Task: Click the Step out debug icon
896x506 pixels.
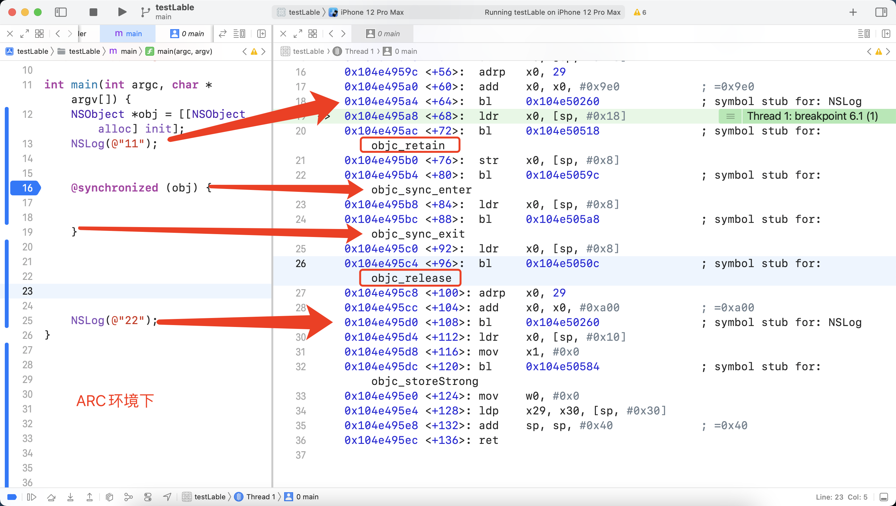Action: point(90,497)
